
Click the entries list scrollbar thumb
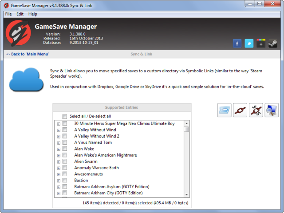(186, 129)
